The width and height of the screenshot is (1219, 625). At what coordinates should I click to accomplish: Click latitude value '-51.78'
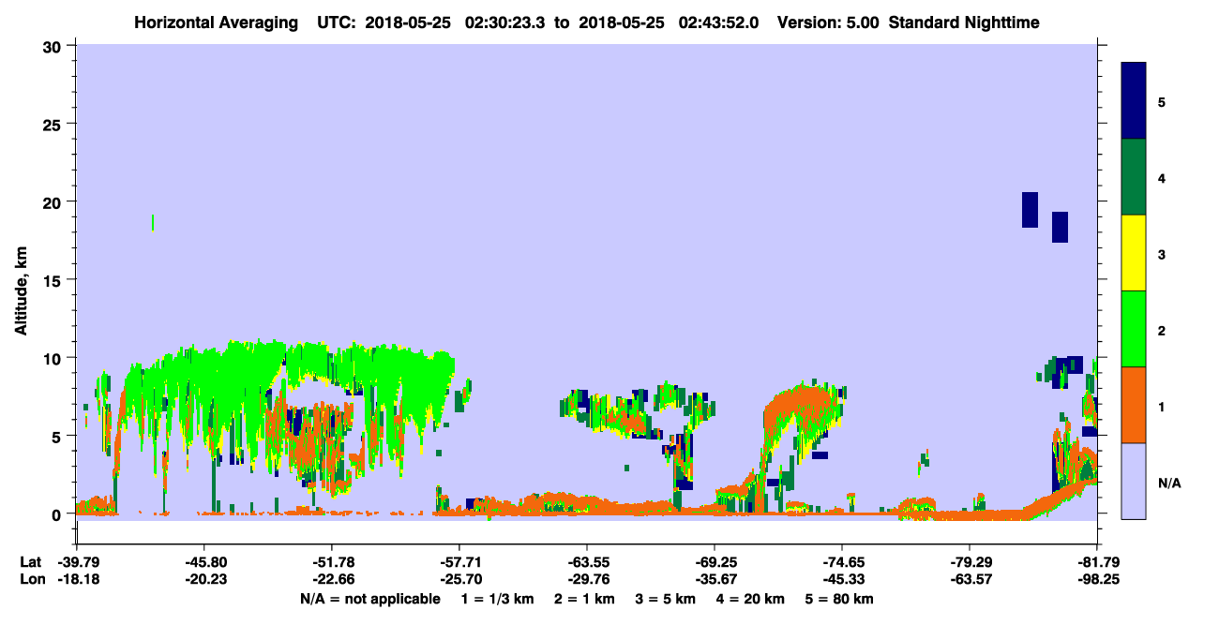click(332, 562)
